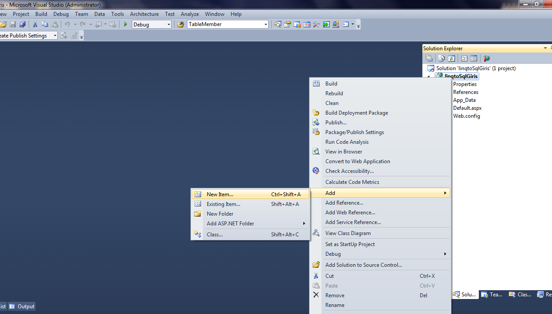Open Standard toolbar options dropdown
Viewport: 552px width, 314px height.
tap(358, 26)
